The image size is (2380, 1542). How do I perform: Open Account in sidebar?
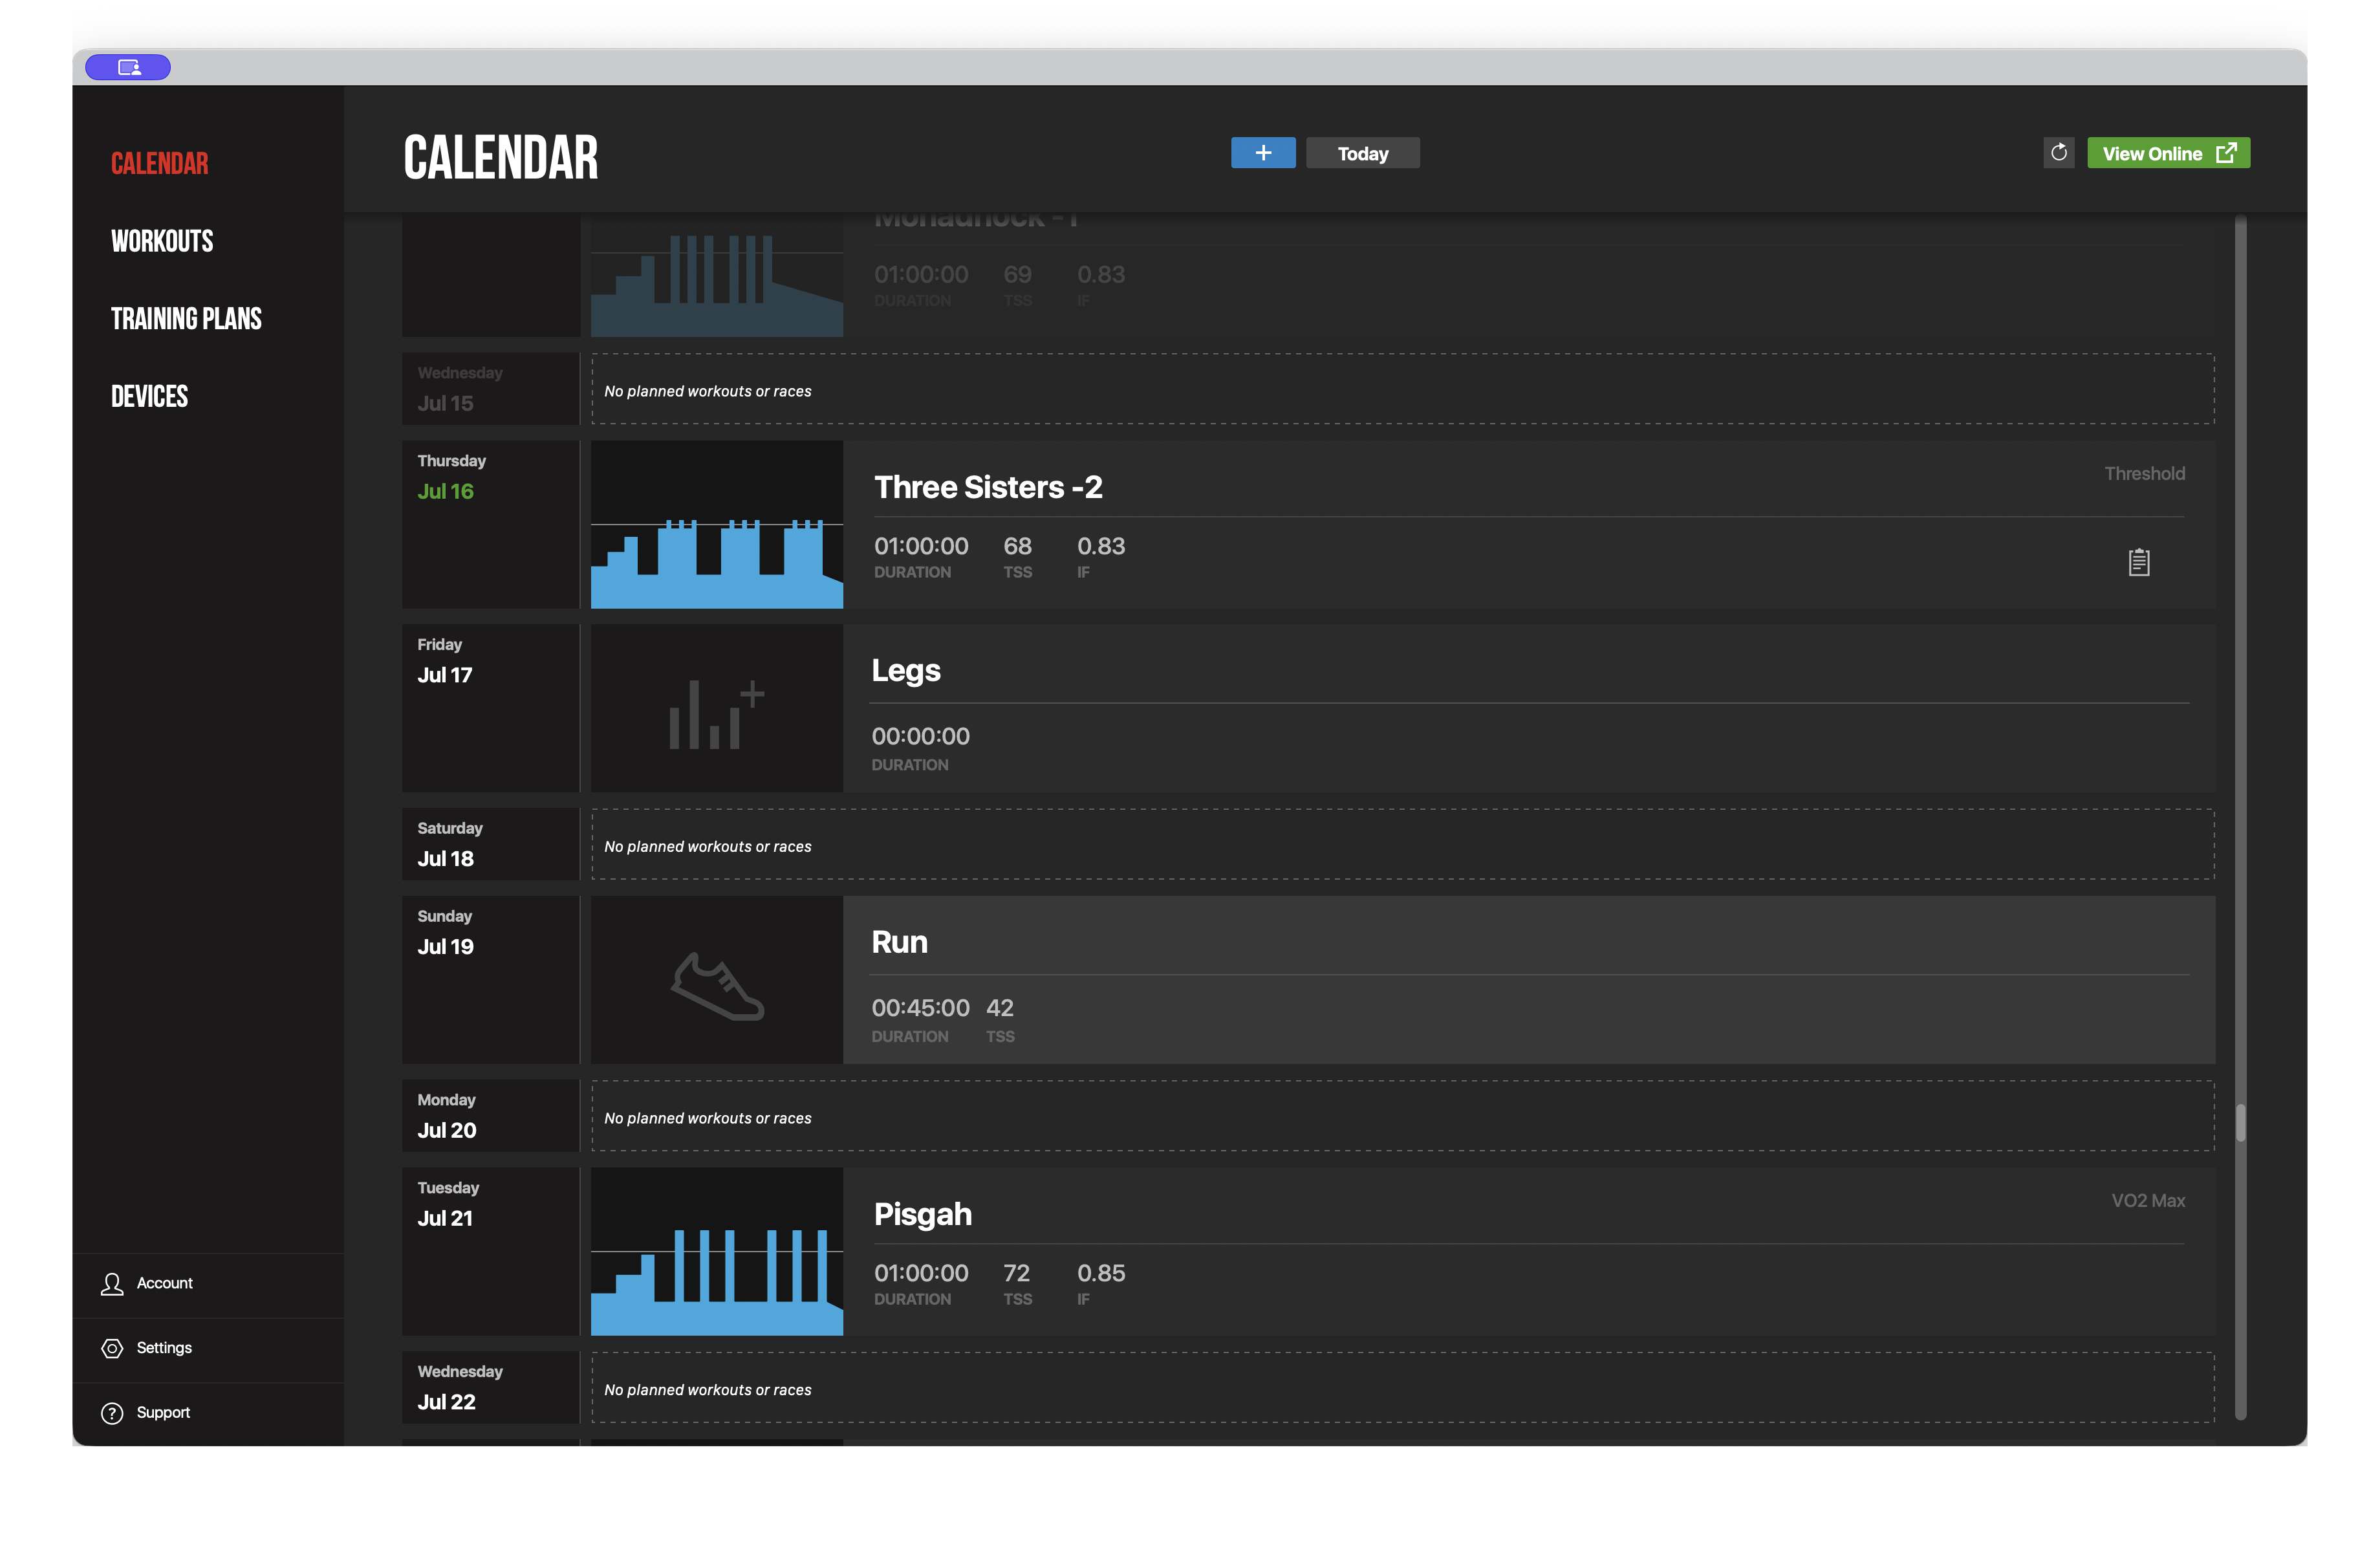pos(208,1284)
